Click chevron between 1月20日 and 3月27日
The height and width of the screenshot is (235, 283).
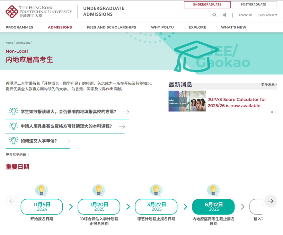pyautogui.click(x=128, y=207)
